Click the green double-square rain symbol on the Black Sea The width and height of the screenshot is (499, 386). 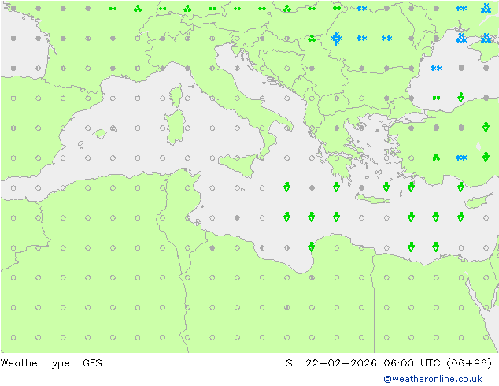pyautogui.click(x=436, y=98)
